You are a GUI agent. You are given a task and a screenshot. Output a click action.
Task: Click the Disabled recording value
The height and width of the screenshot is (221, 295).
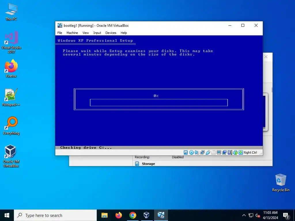click(x=177, y=157)
